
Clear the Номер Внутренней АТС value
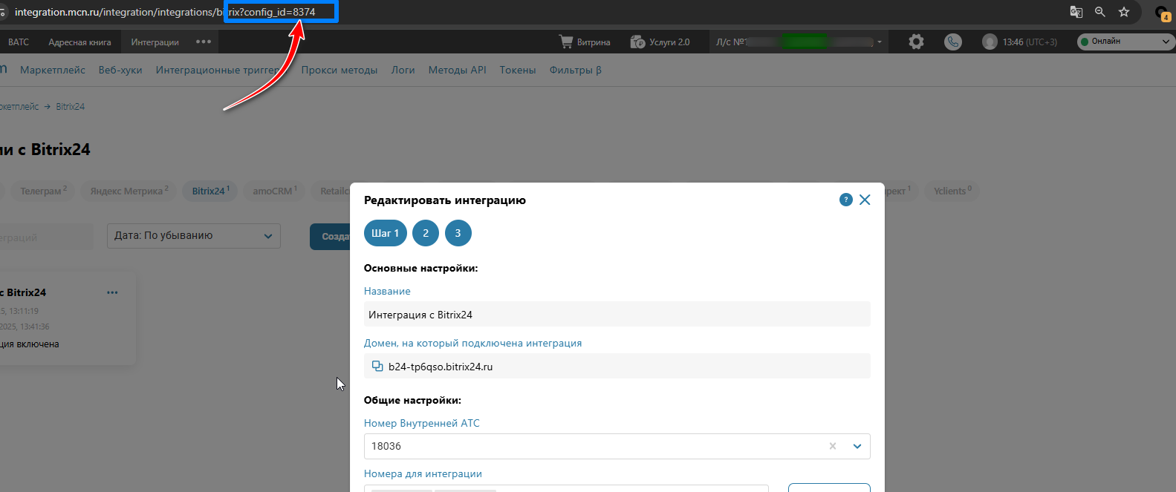(833, 446)
